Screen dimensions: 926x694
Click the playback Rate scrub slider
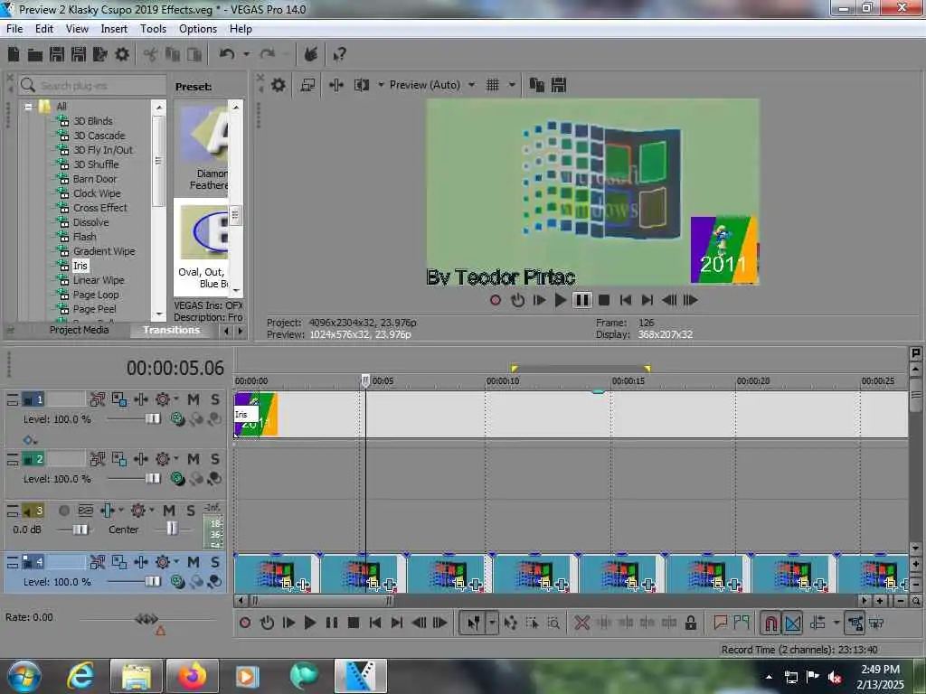click(146, 619)
